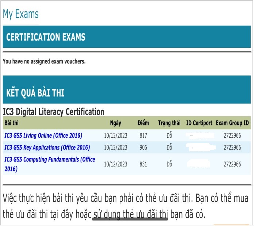Click the 'sử dụng thẻ ưu đãi thi' link

point(131,214)
